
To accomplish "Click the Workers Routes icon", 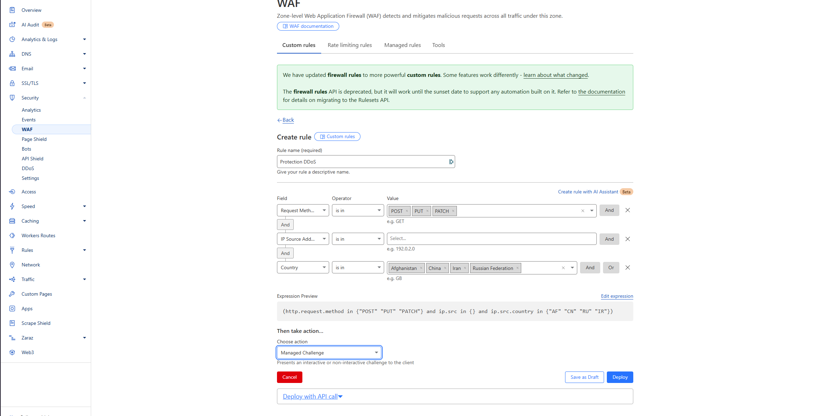I will [12, 235].
